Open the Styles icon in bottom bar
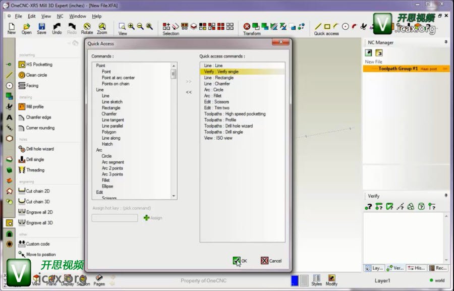 pos(317,278)
